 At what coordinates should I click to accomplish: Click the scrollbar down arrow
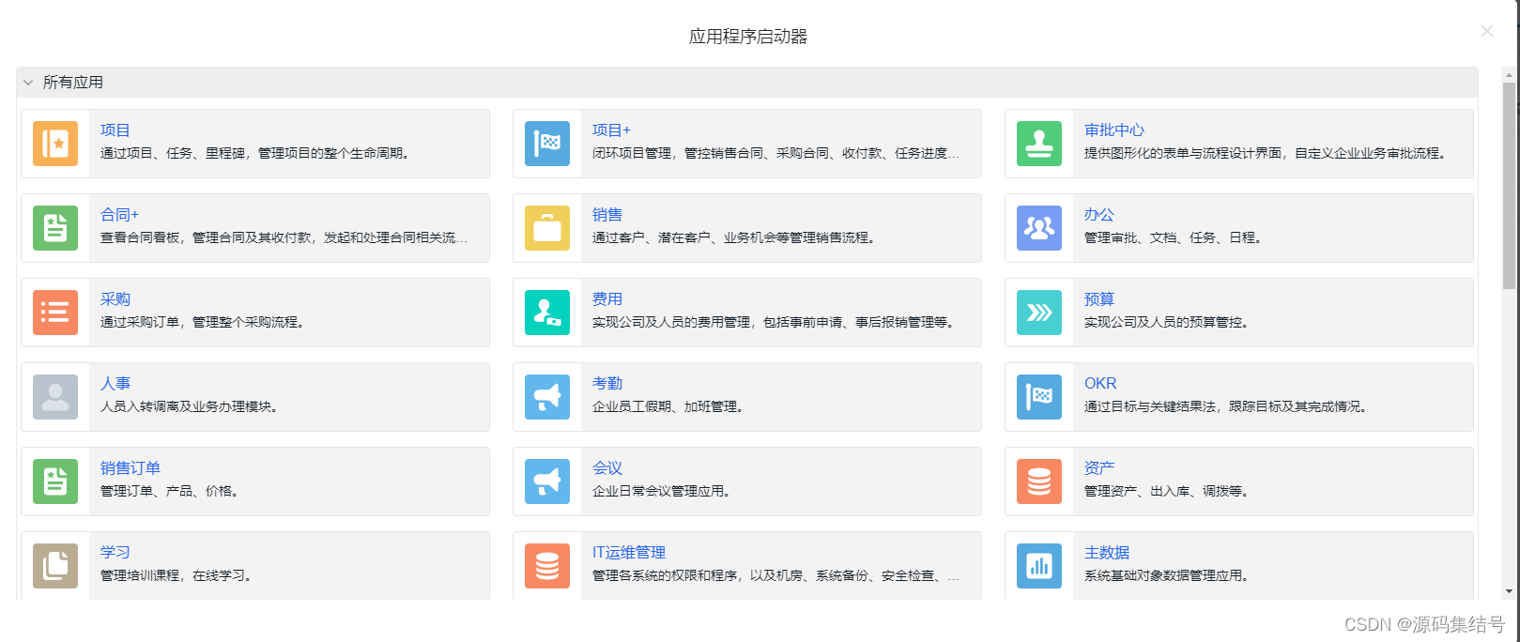click(1509, 591)
